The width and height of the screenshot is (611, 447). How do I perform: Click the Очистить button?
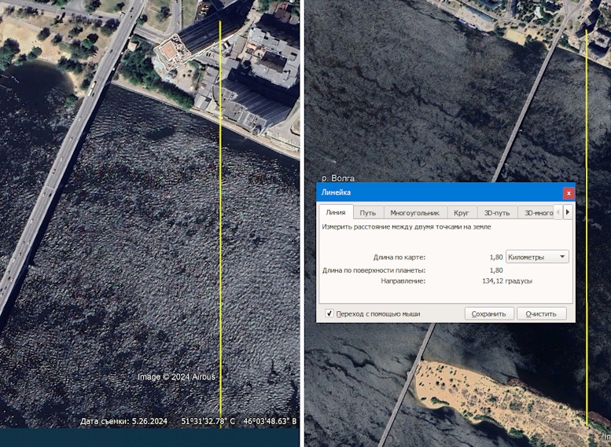(541, 313)
